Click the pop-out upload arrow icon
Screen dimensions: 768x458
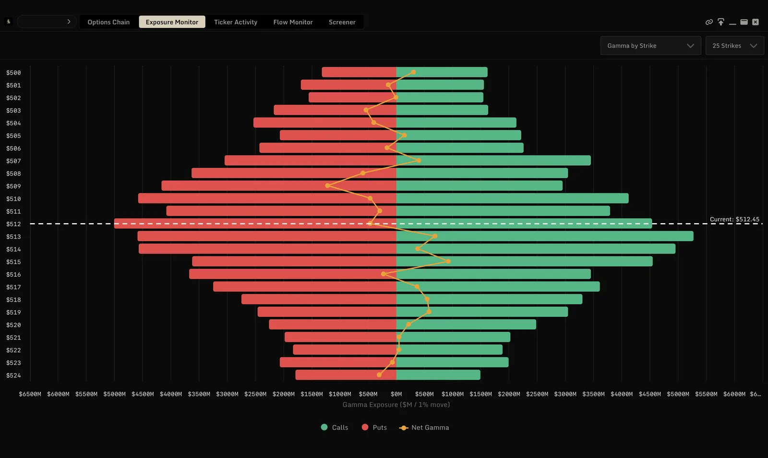click(x=720, y=22)
